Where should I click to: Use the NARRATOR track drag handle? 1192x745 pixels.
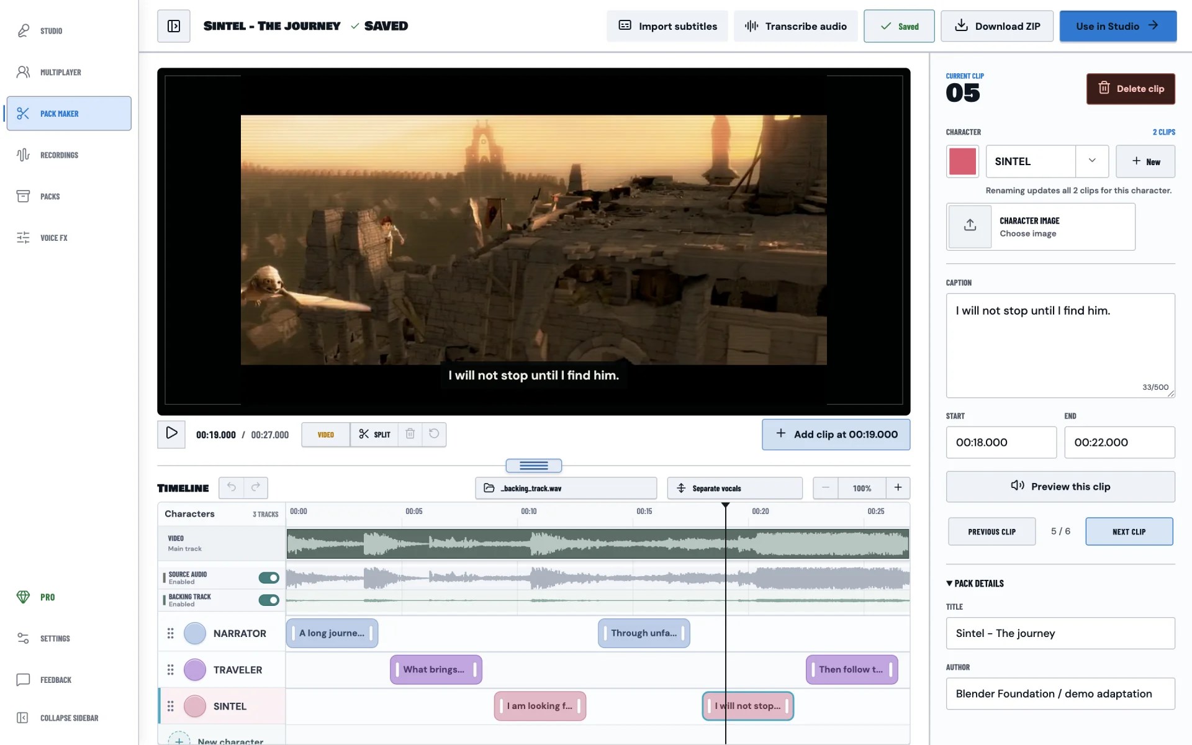(170, 633)
